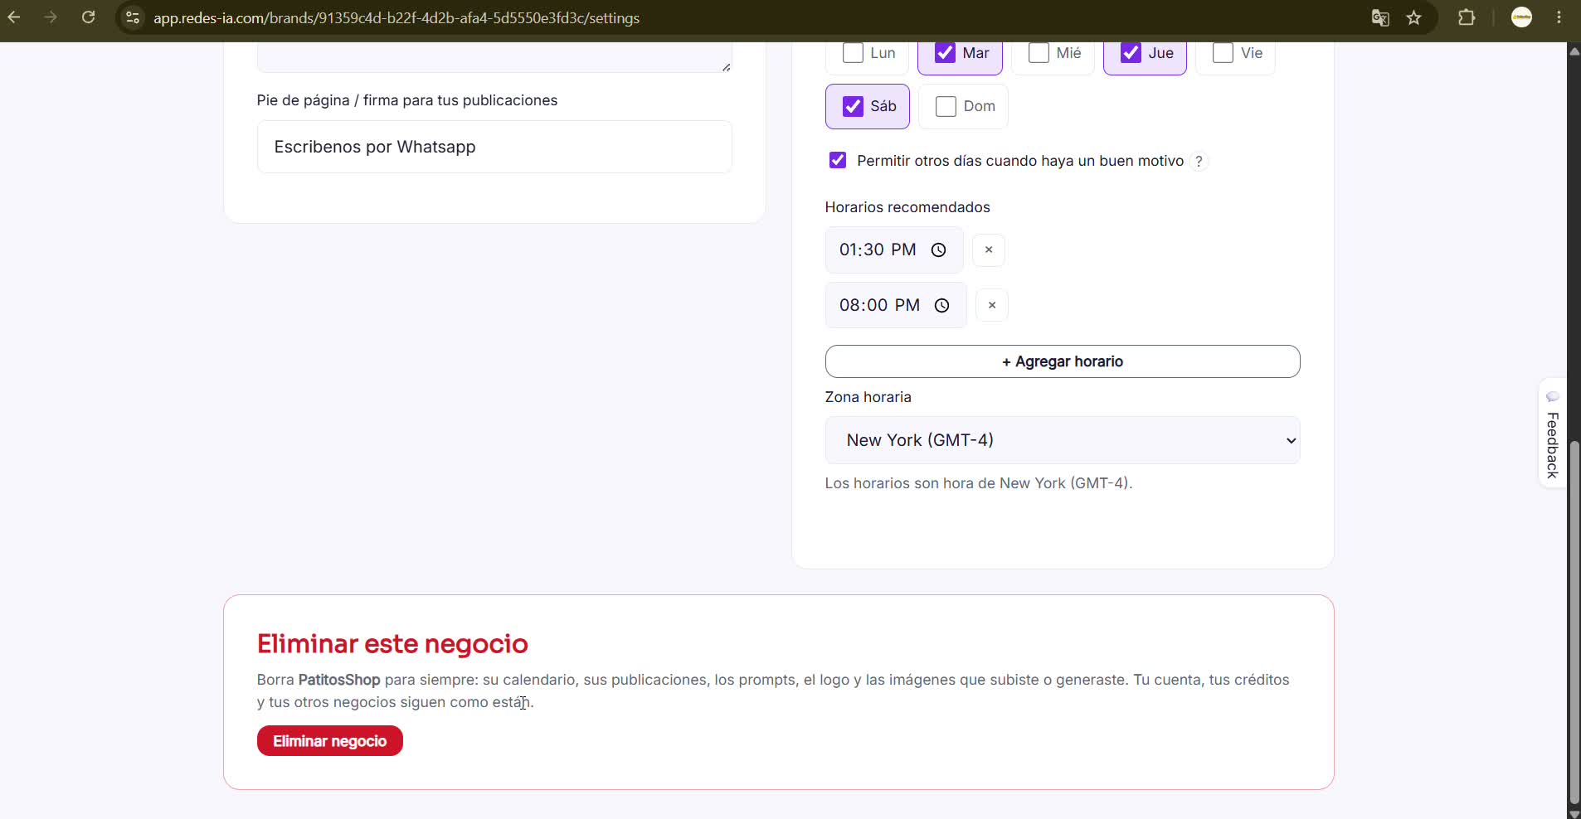The width and height of the screenshot is (1581, 819).
Task: Uncheck the Jue day checkbox
Action: click(1131, 53)
